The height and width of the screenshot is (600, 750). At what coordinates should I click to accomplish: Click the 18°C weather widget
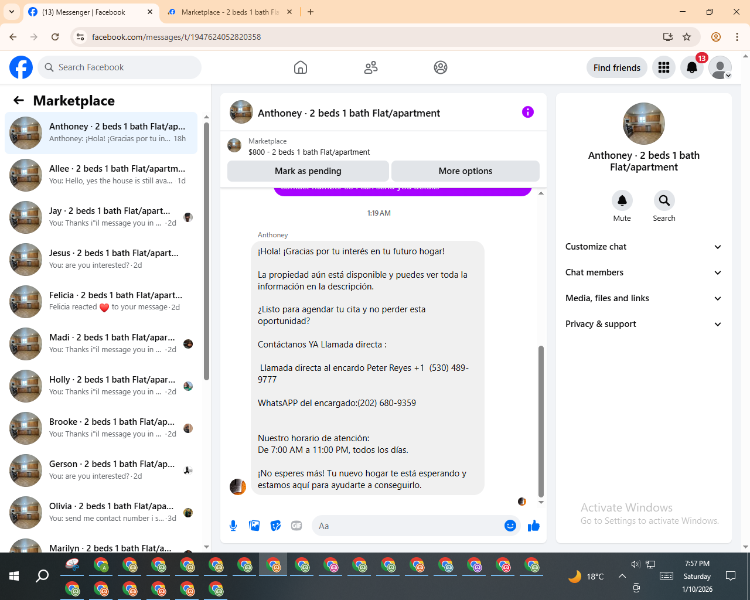click(x=586, y=577)
